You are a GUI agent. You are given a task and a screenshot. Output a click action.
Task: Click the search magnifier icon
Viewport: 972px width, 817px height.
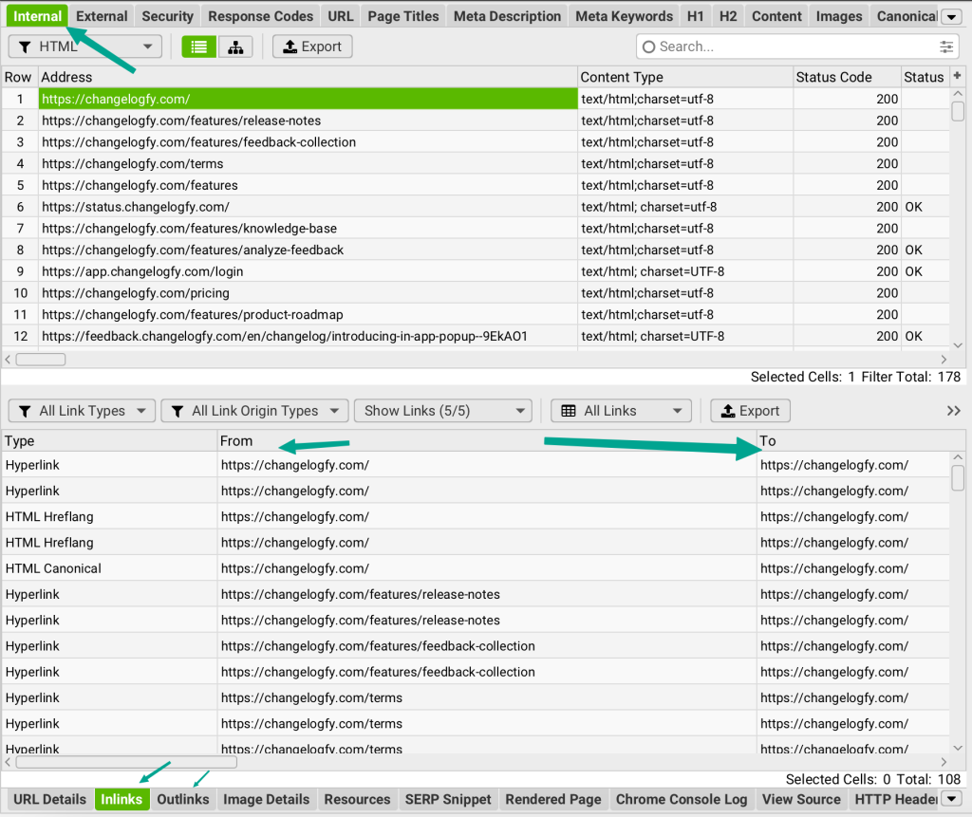coord(648,47)
